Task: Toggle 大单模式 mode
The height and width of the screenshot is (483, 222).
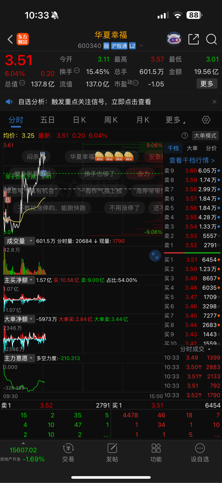Action: [205, 135]
